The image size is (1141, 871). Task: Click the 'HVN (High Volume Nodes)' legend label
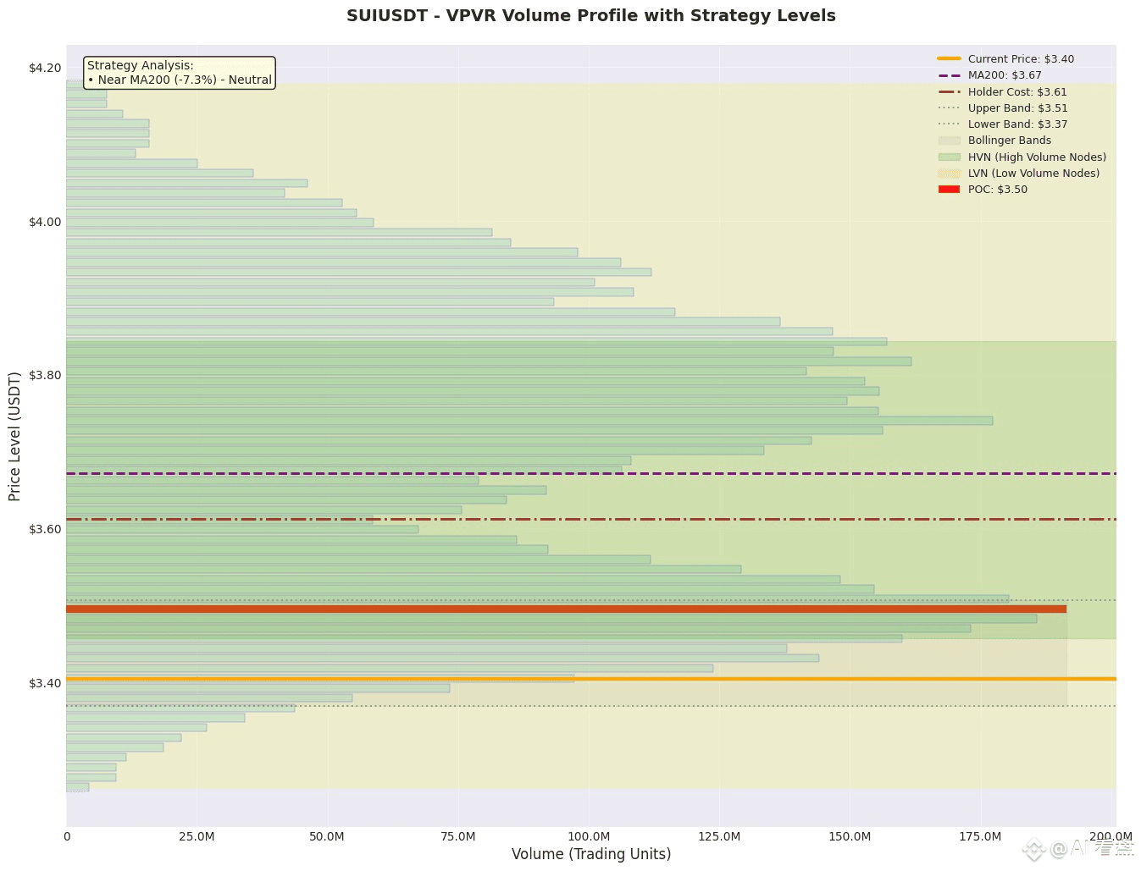click(1037, 157)
